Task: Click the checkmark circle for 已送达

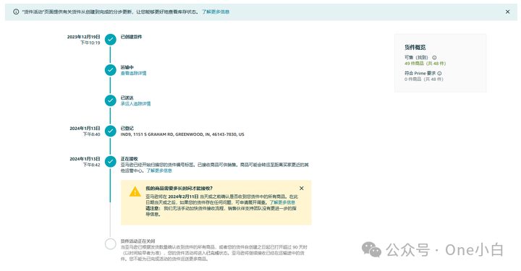Action: tap(110, 100)
